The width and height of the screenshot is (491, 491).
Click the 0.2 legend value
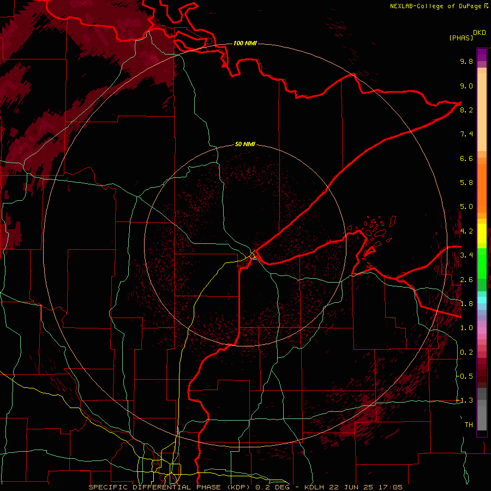(466, 352)
